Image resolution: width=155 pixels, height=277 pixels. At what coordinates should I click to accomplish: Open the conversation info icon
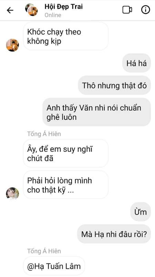[146, 10]
